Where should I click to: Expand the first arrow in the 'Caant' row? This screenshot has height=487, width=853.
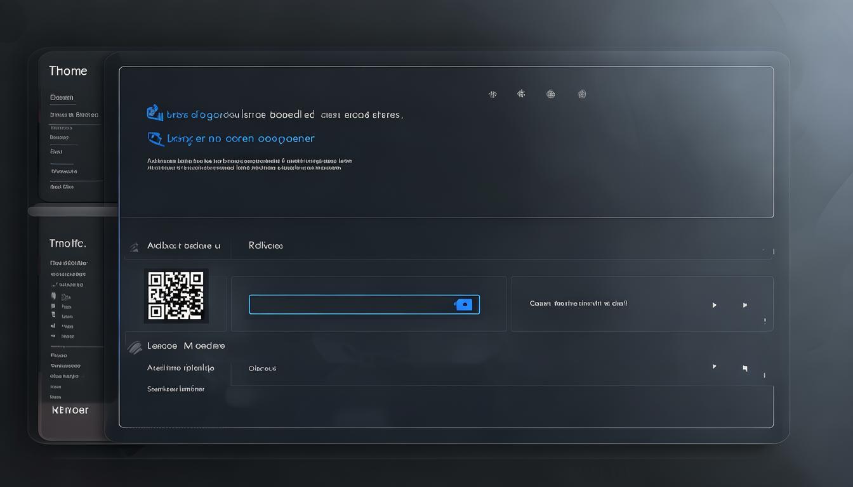tap(714, 305)
